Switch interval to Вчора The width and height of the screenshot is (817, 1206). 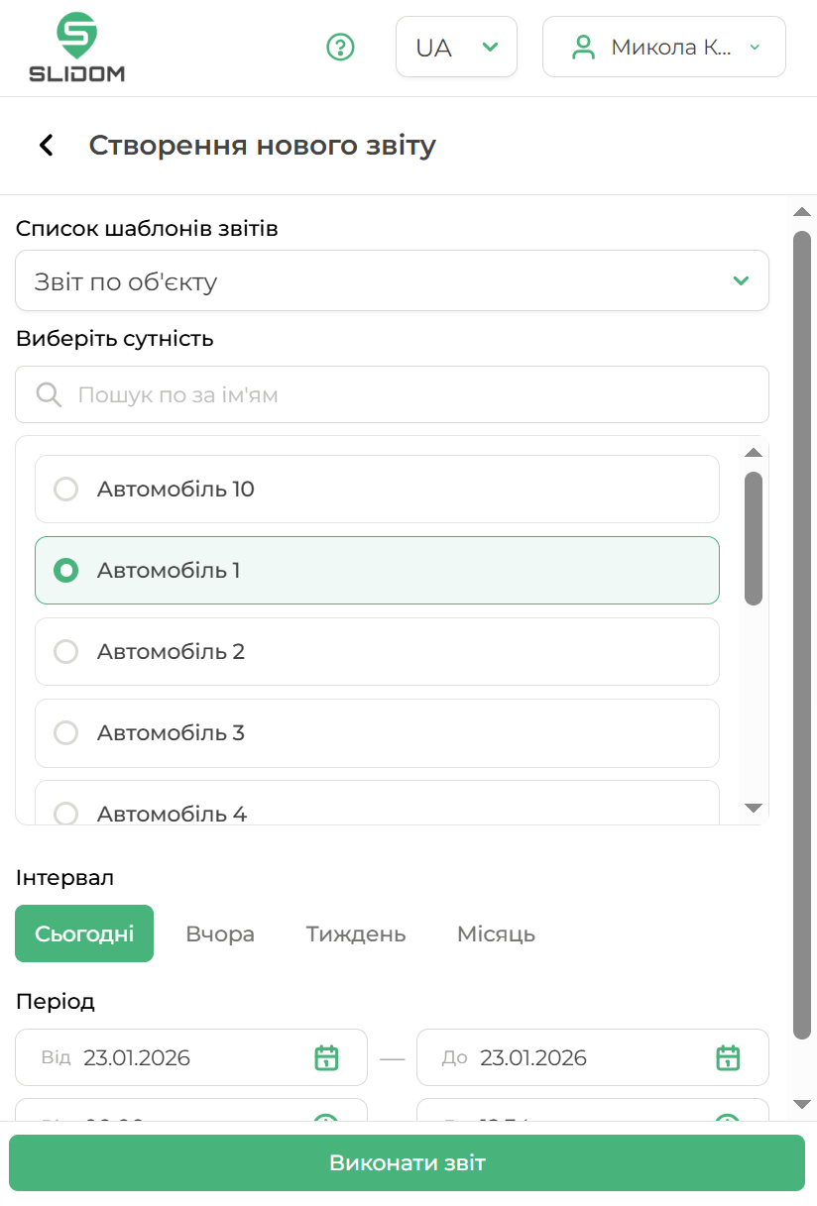pos(220,933)
